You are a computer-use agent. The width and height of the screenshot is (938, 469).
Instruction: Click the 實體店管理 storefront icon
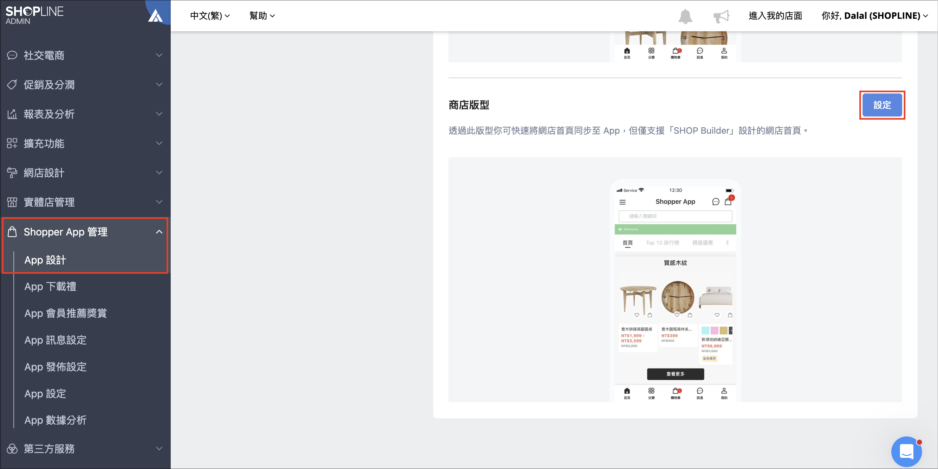[12, 202]
